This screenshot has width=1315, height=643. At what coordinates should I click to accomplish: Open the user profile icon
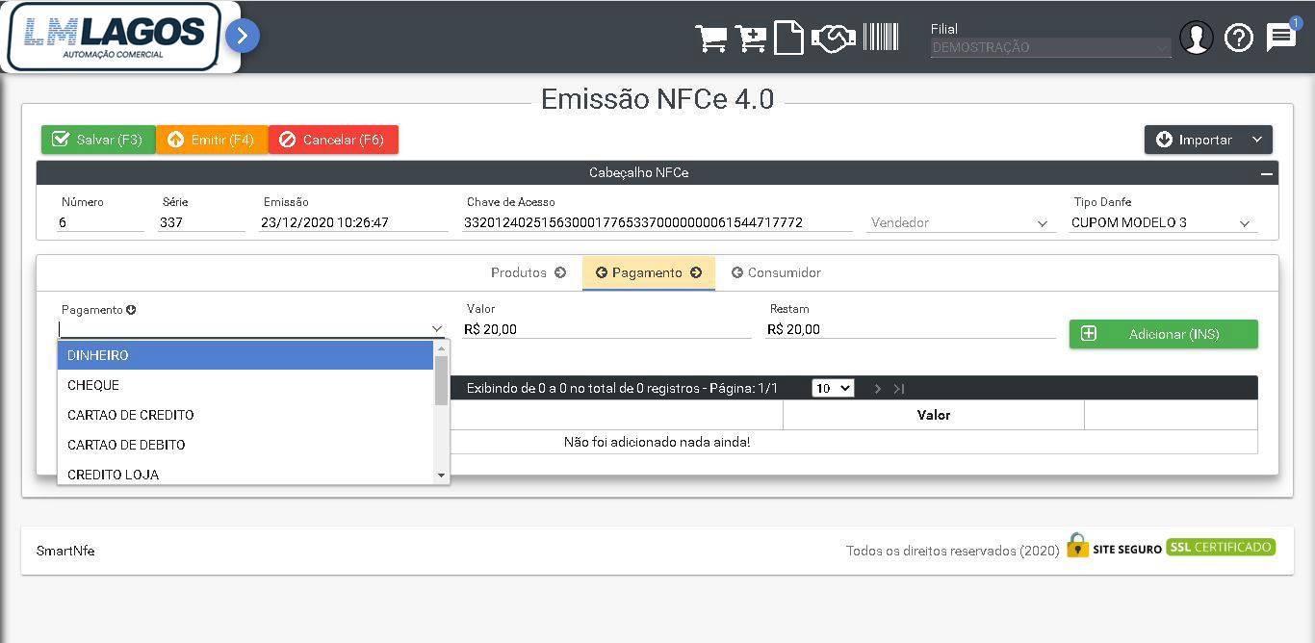pos(1196,39)
